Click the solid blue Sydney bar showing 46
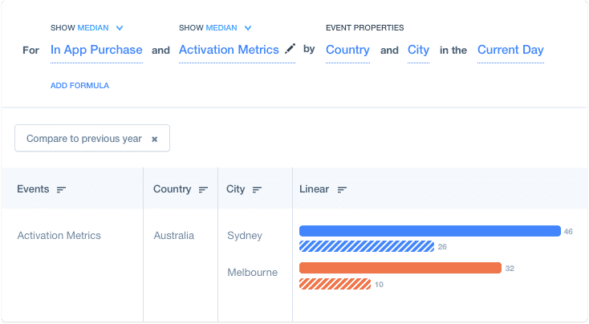 pyautogui.click(x=429, y=231)
